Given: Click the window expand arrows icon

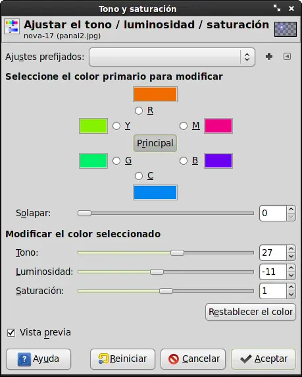Looking at the screenshot, I should 277,8.
